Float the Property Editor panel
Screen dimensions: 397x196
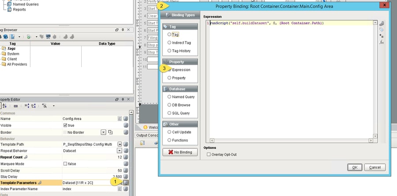[x=117, y=99]
